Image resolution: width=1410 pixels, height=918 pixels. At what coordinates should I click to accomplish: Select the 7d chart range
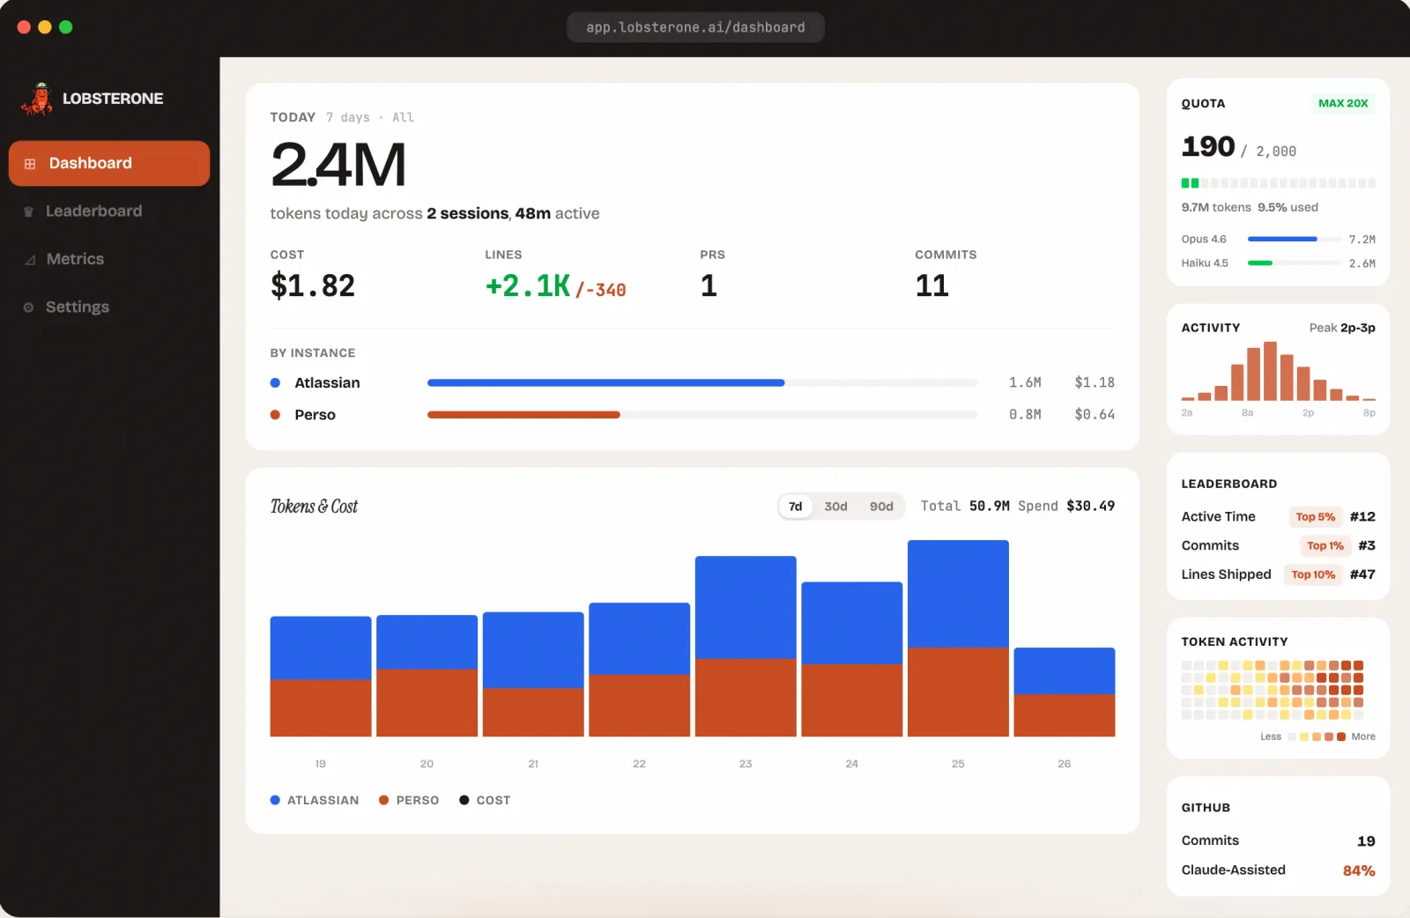point(796,507)
